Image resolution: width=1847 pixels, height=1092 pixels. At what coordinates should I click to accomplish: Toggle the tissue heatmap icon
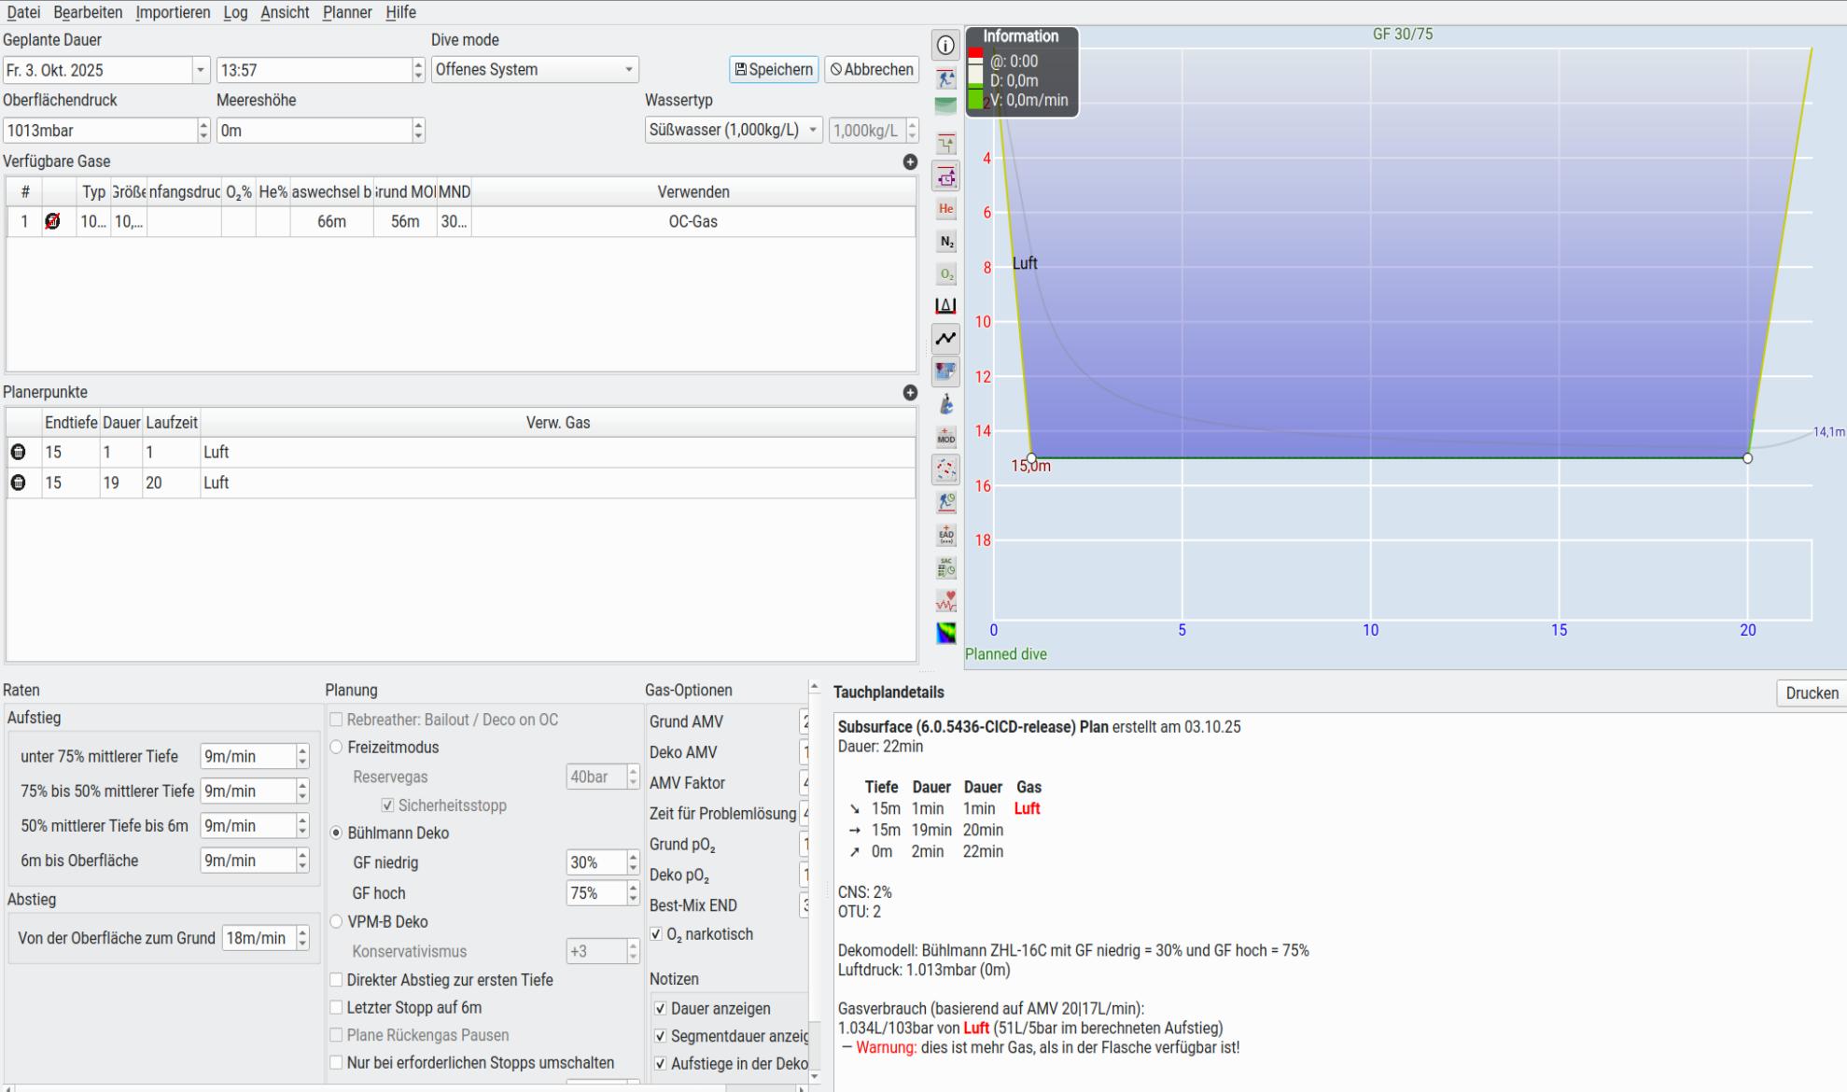coord(945,633)
